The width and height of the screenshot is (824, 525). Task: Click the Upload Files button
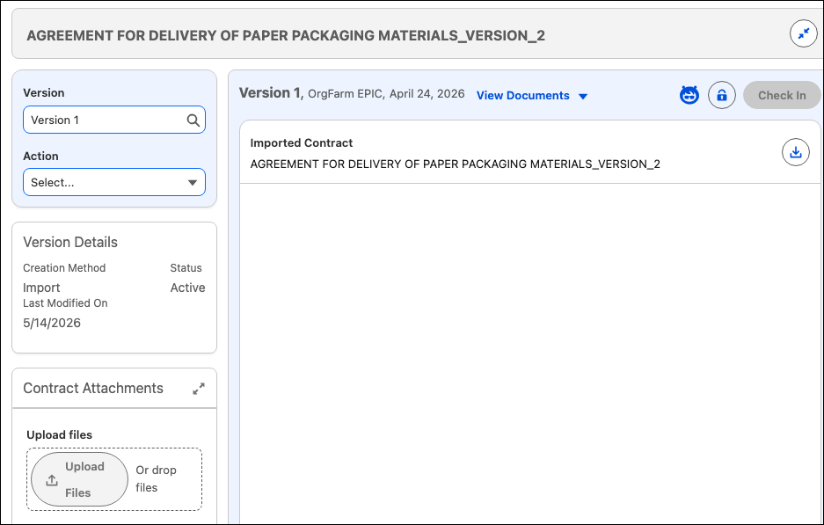79,479
